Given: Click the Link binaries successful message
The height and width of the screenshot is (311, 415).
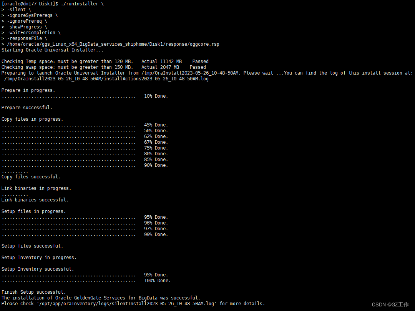Looking at the screenshot, I should tap(35, 200).
